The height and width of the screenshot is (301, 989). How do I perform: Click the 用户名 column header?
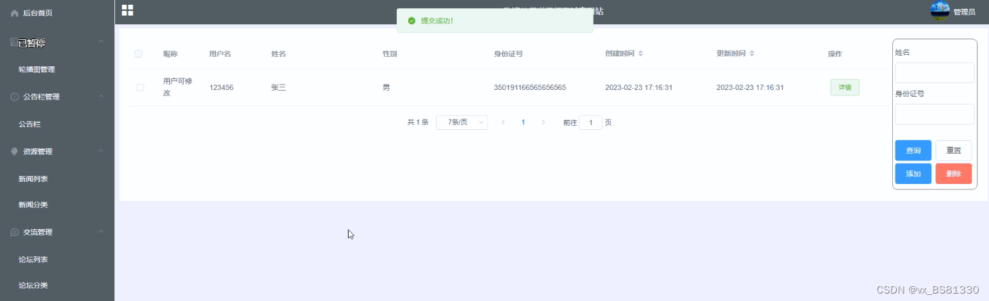click(220, 54)
